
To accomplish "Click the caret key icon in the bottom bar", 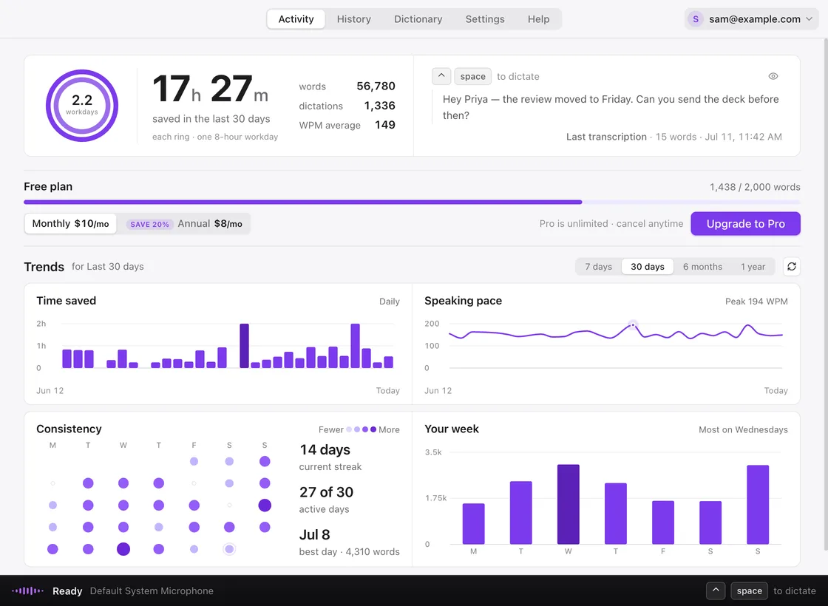I will tap(715, 590).
